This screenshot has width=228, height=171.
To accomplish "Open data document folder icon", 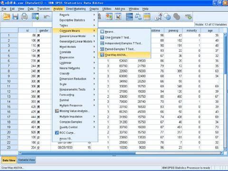I will tap(7, 17).
